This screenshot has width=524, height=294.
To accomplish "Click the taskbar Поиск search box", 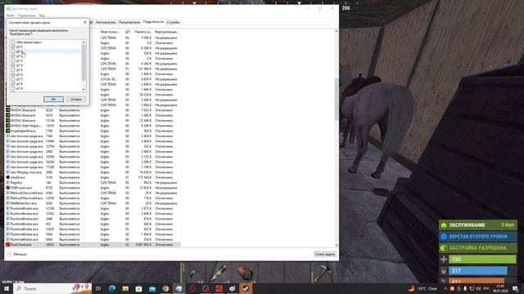I will tap(52, 288).
